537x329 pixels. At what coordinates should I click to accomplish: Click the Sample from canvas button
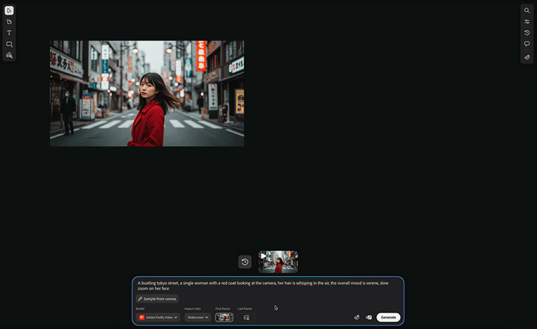157,298
